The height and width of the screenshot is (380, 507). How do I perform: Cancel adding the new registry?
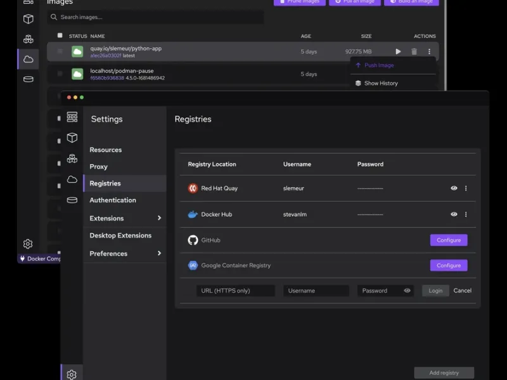click(x=463, y=291)
